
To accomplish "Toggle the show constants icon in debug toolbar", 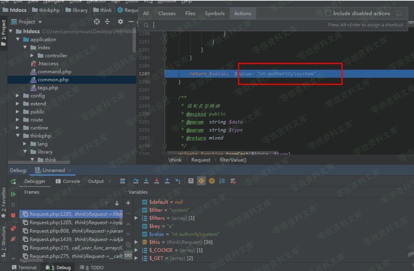I will [x=201, y=181].
